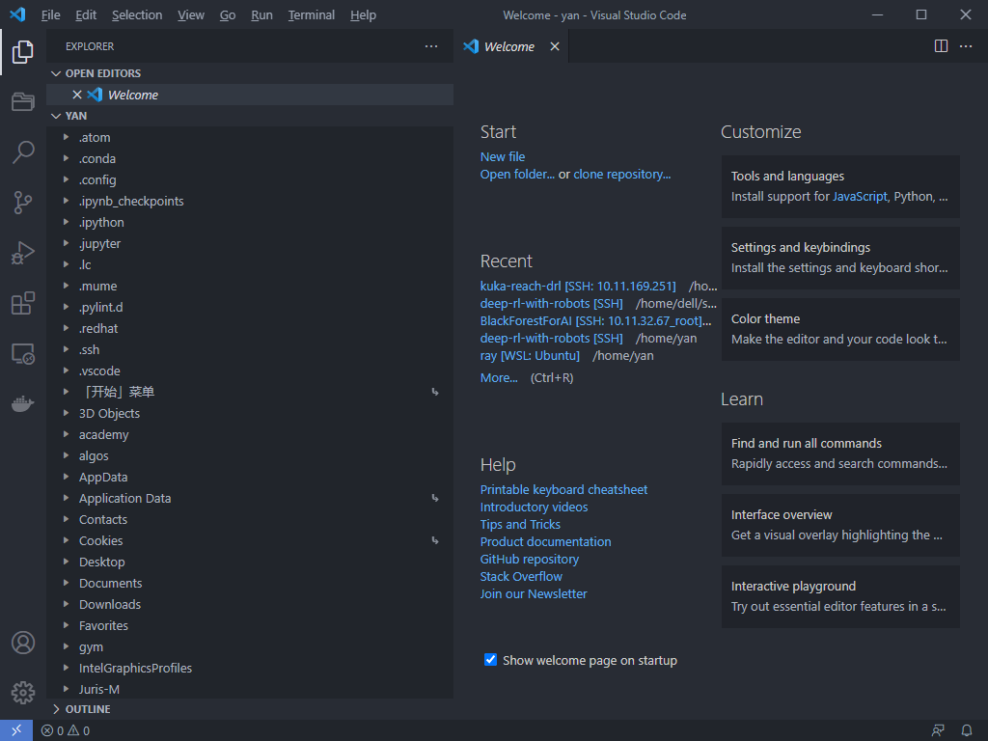Open the File menu

[50, 14]
